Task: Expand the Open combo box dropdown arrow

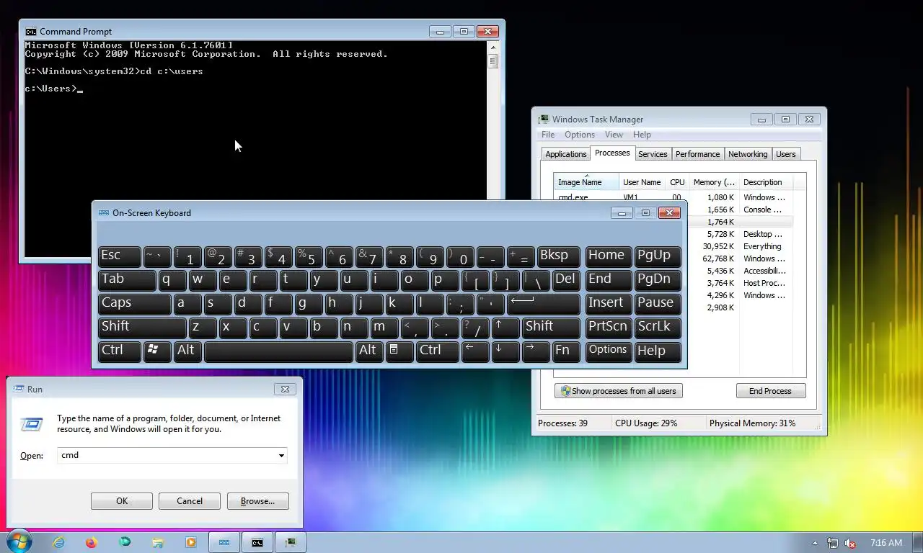Action: click(x=281, y=456)
